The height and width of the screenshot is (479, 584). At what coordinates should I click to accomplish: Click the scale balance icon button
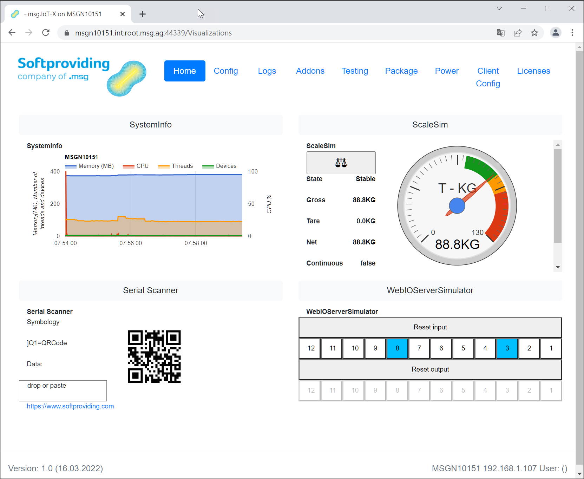coord(341,163)
